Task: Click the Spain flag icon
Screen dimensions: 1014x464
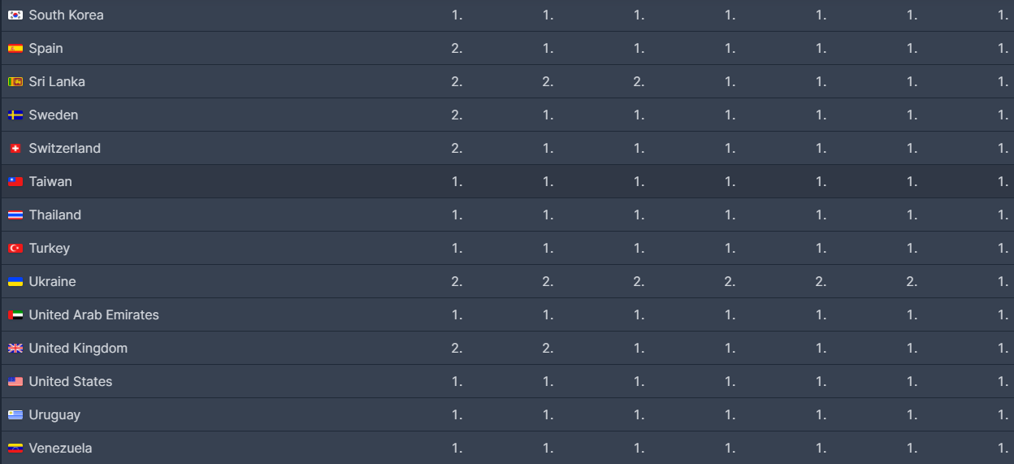Action: (x=15, y=49)
